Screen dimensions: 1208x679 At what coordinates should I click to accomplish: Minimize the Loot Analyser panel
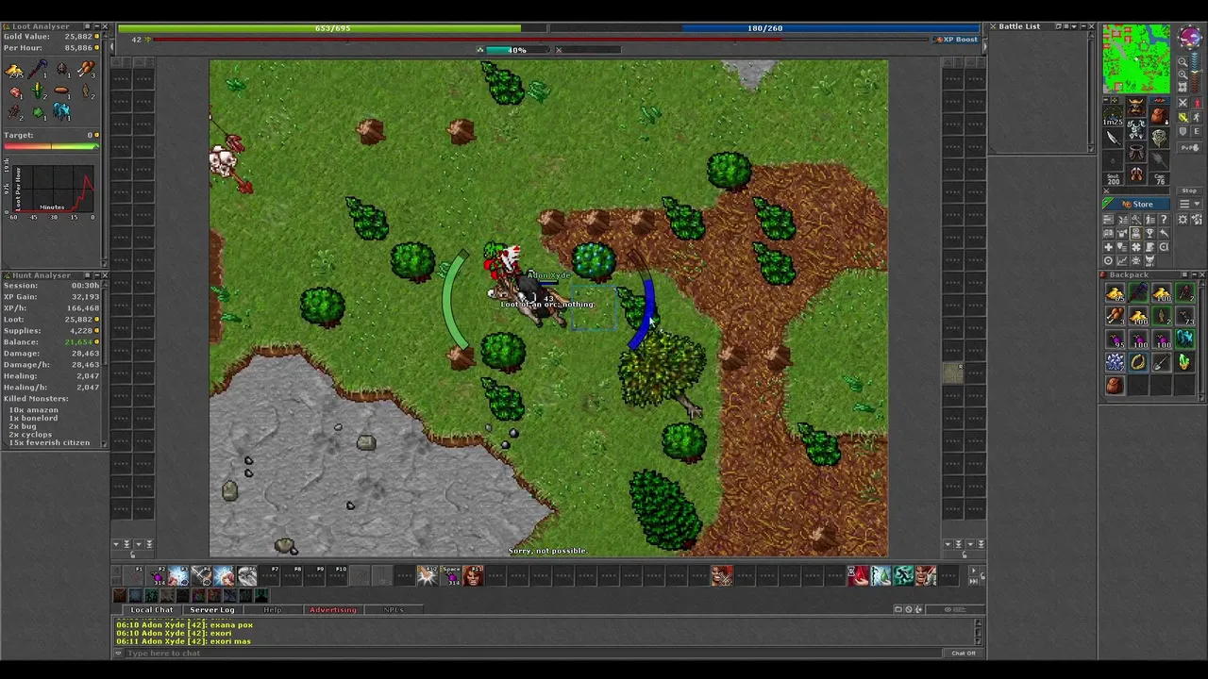click(96, 26)
